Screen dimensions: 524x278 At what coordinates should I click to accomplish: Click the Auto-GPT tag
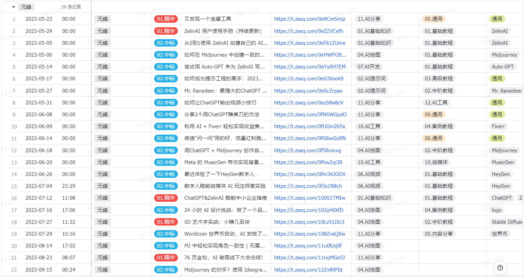pos(503,67)
